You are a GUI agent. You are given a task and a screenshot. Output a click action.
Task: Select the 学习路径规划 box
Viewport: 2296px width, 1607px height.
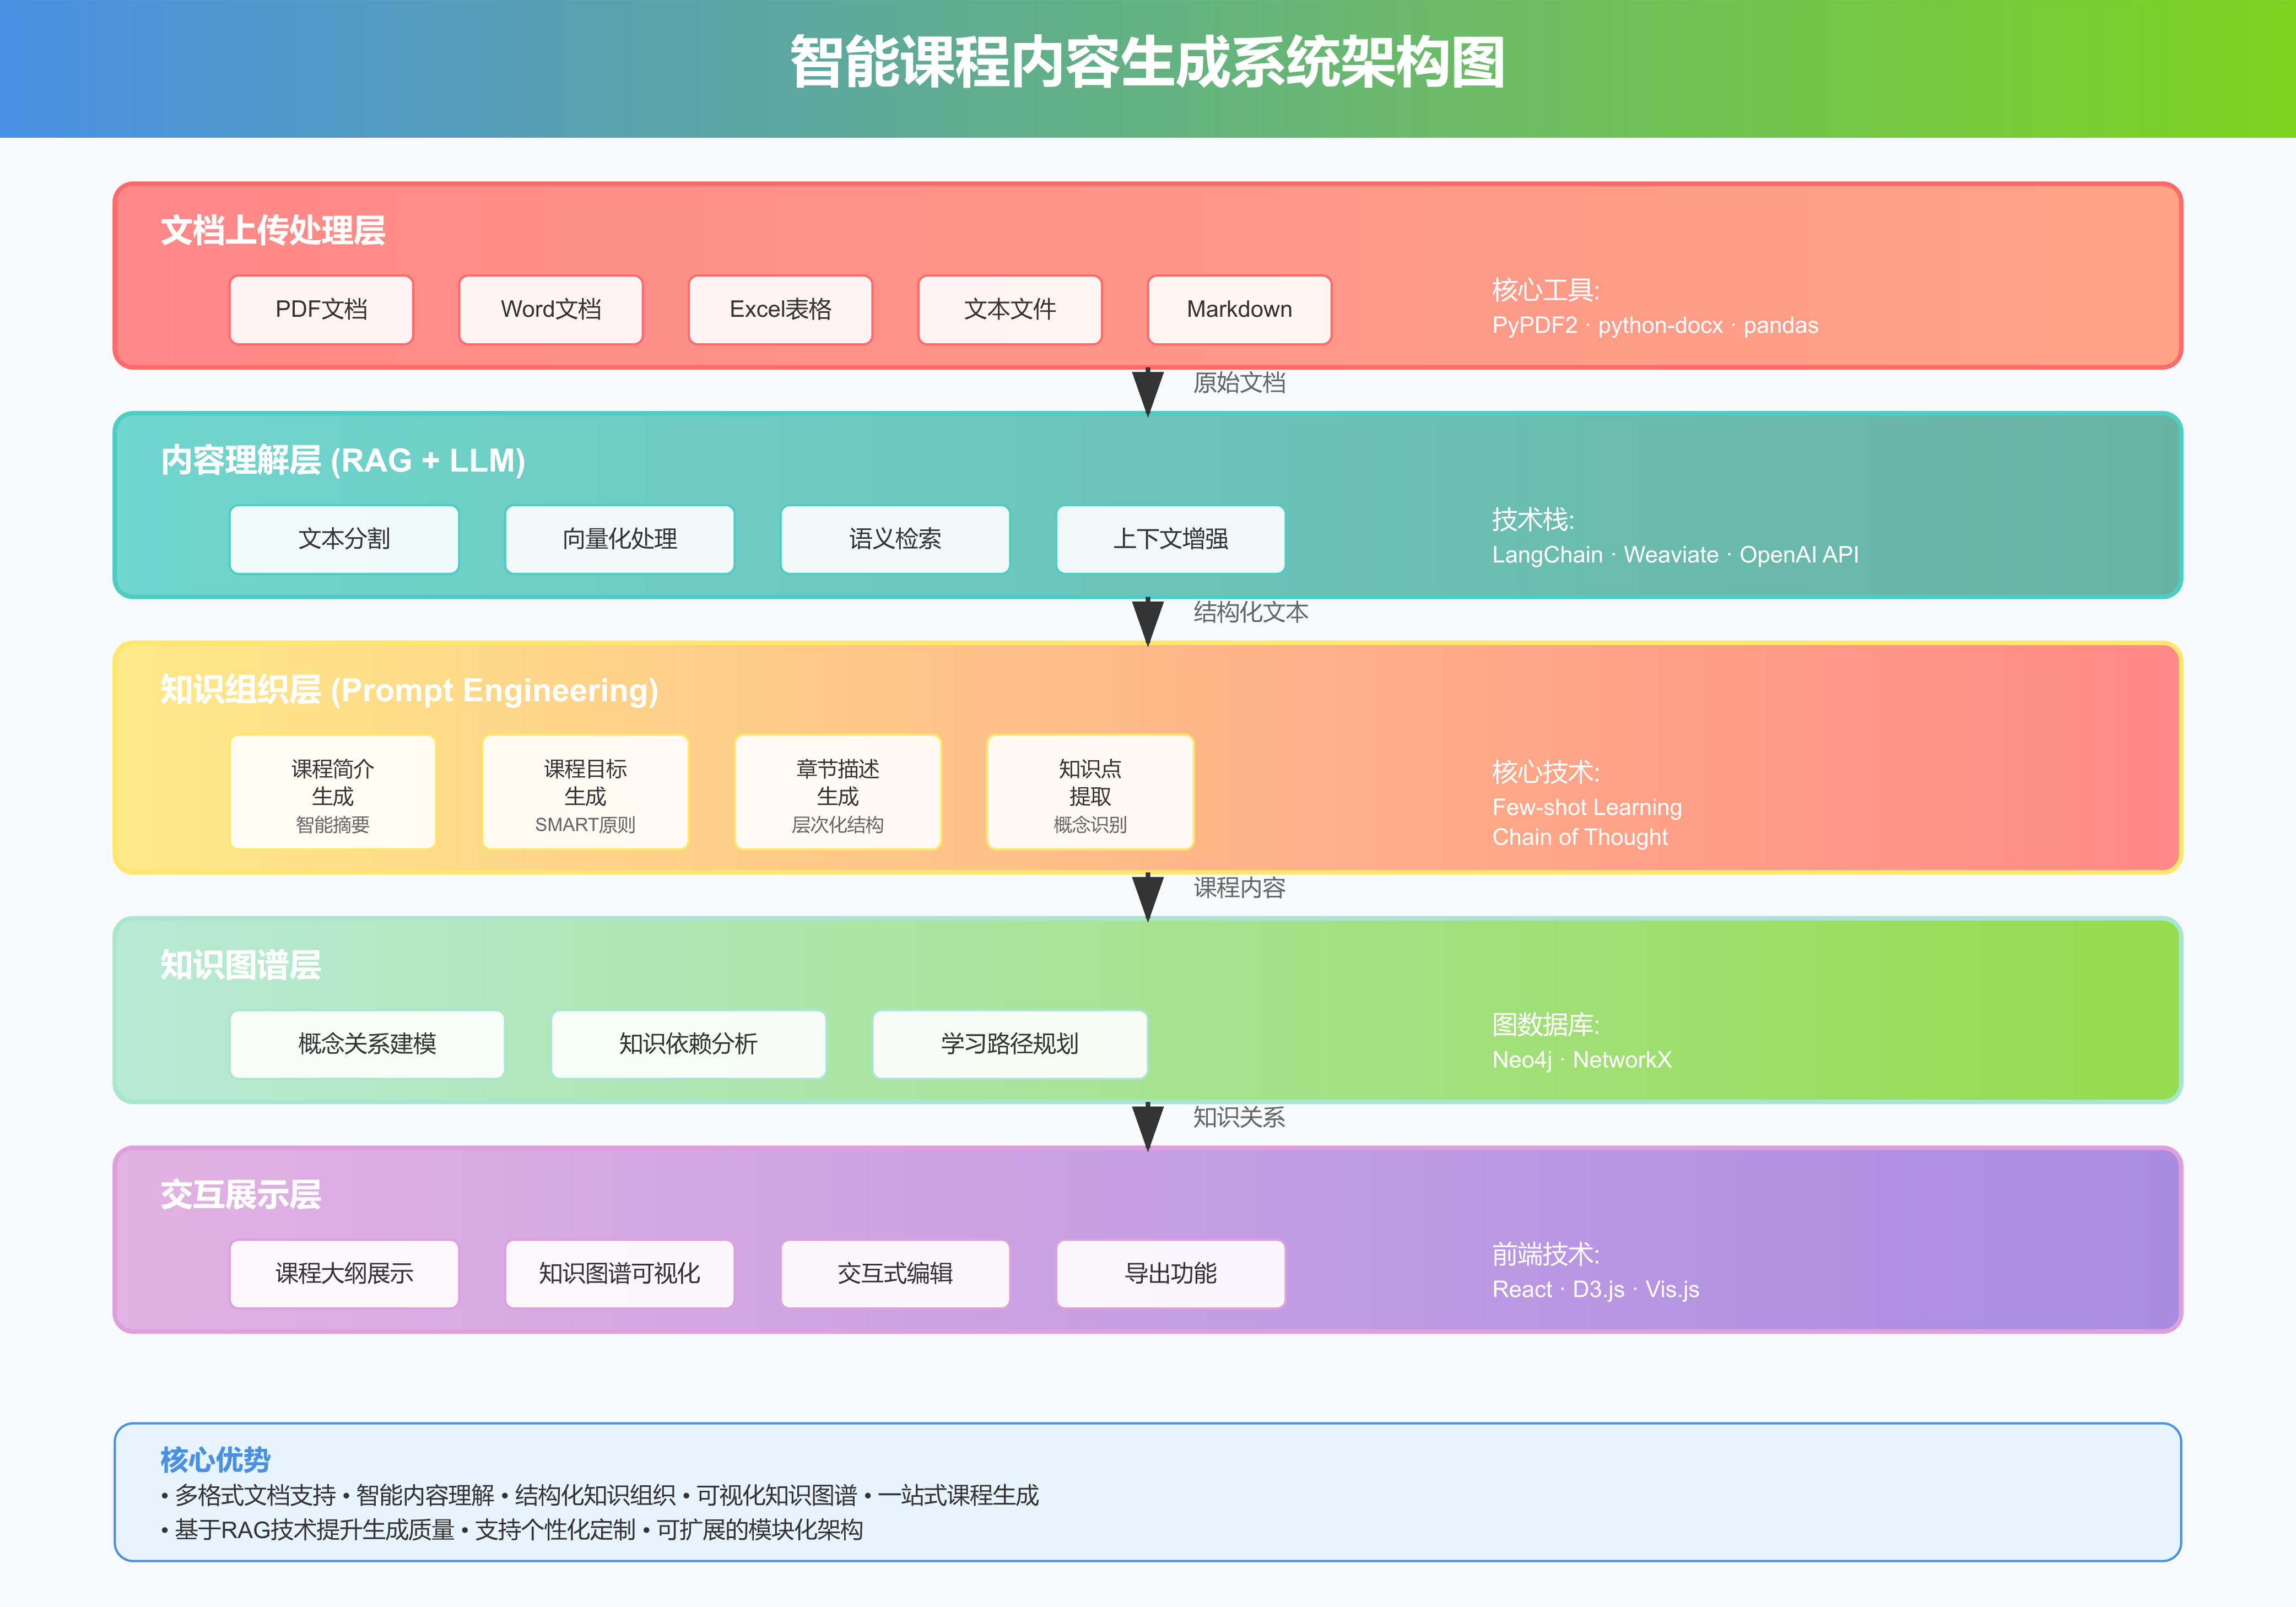click(x=1009, y=1044)
